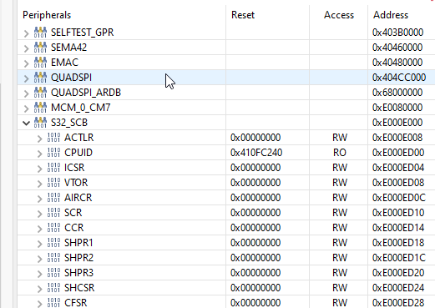The height and width of the screenshot is (308, 435).
Task: Click the CFSR register binary icon
Action: pyautogui.click(x=53, y=303)
